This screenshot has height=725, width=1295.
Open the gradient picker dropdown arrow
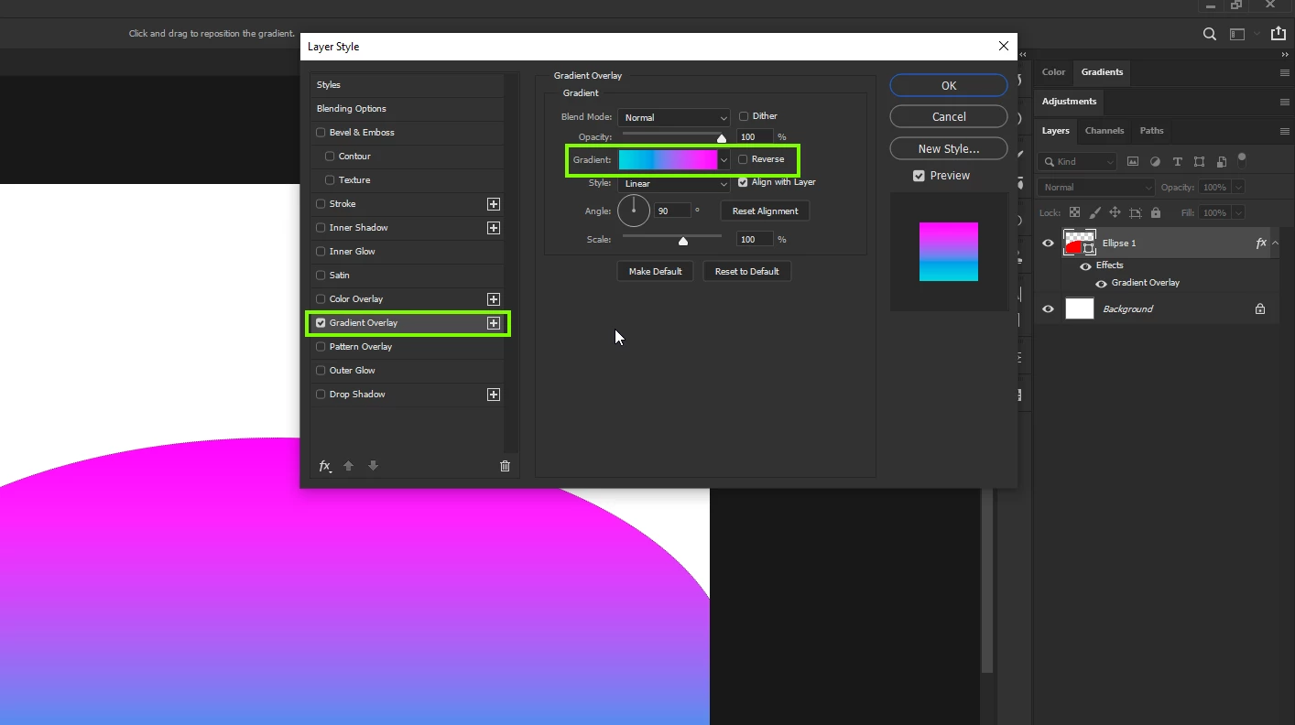724,160
